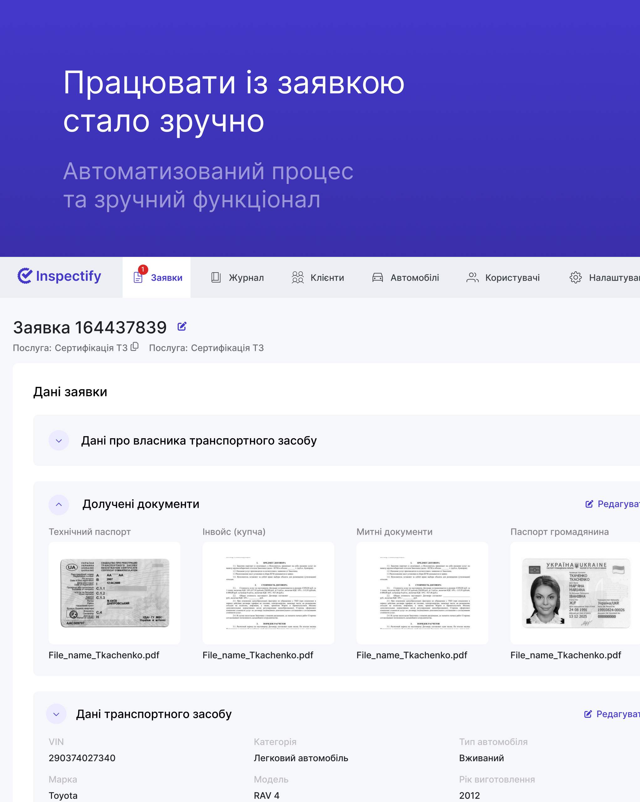Copy the service name using the copy icon
The width and height of the screenshot is (640, 802).
click(135, 347)
